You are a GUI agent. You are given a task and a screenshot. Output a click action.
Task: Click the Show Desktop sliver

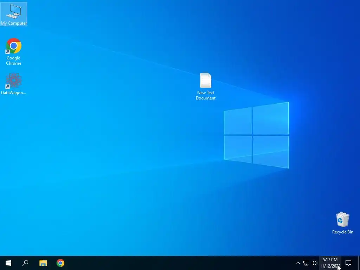coord(359,263)
